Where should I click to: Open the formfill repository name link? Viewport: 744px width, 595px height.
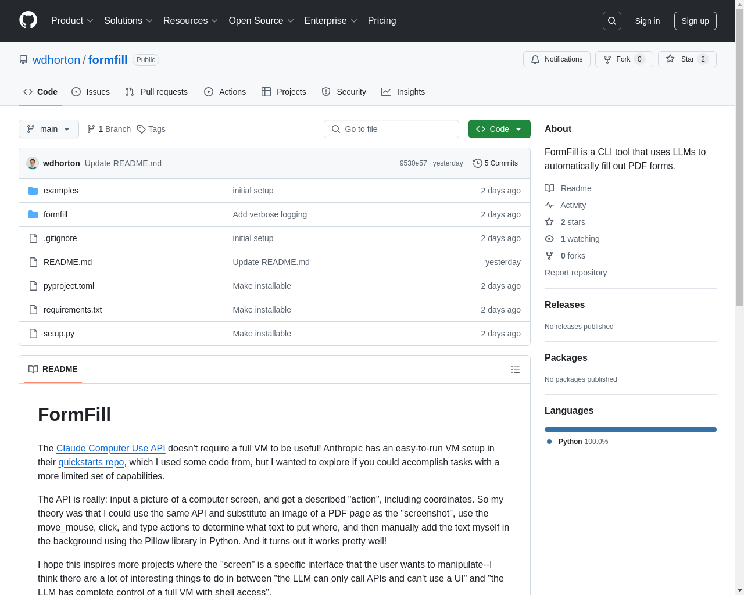point(108,60)
